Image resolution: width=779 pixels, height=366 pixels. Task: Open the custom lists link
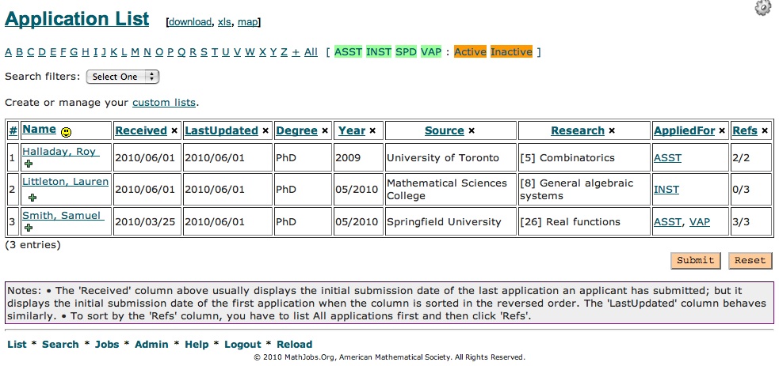click(164, 103)
